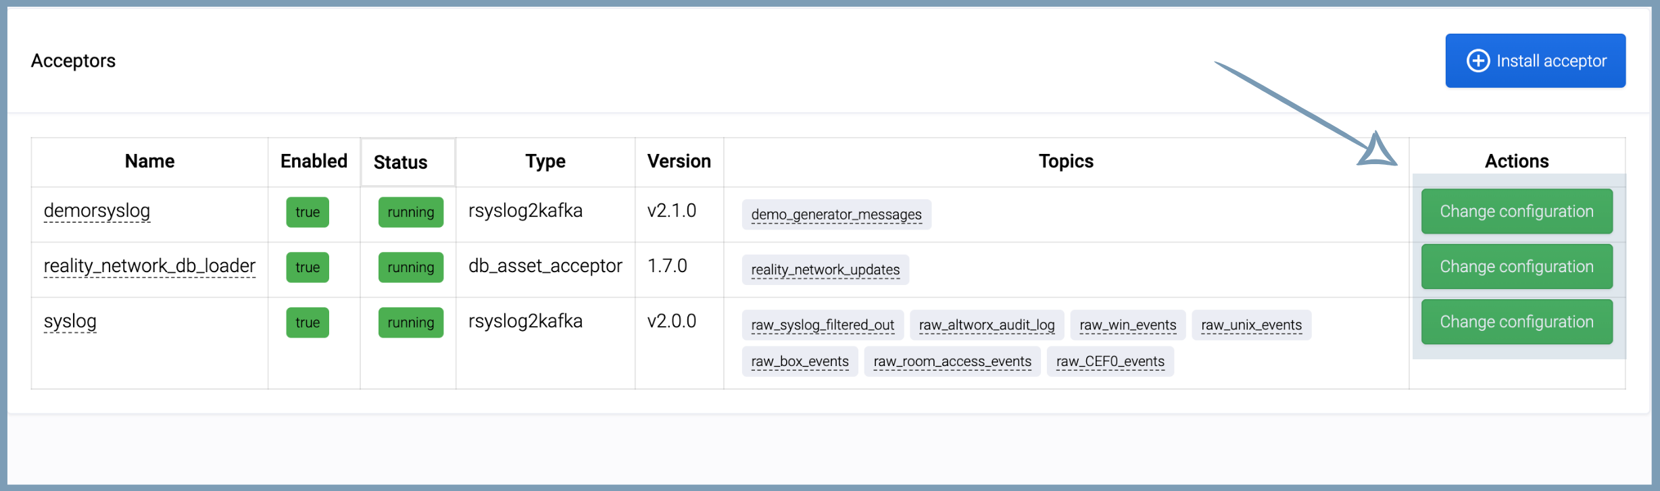Change configuration for syslog acceptor
Screen dimensions: 1660x491
tap(1516, 322)
